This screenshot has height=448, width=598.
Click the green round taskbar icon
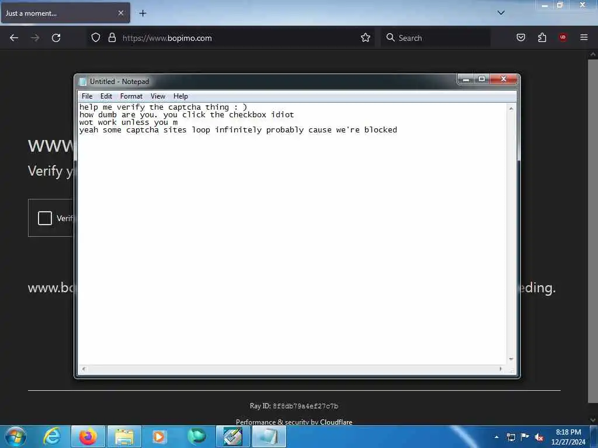[x=197, y=436]
